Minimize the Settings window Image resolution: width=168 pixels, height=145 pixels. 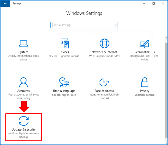(144, 4)
